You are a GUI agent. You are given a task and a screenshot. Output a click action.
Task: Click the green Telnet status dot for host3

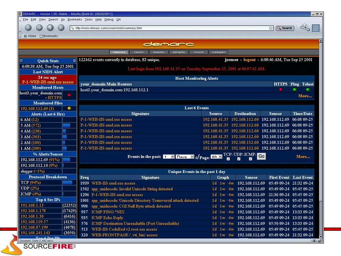pos(308,90)
